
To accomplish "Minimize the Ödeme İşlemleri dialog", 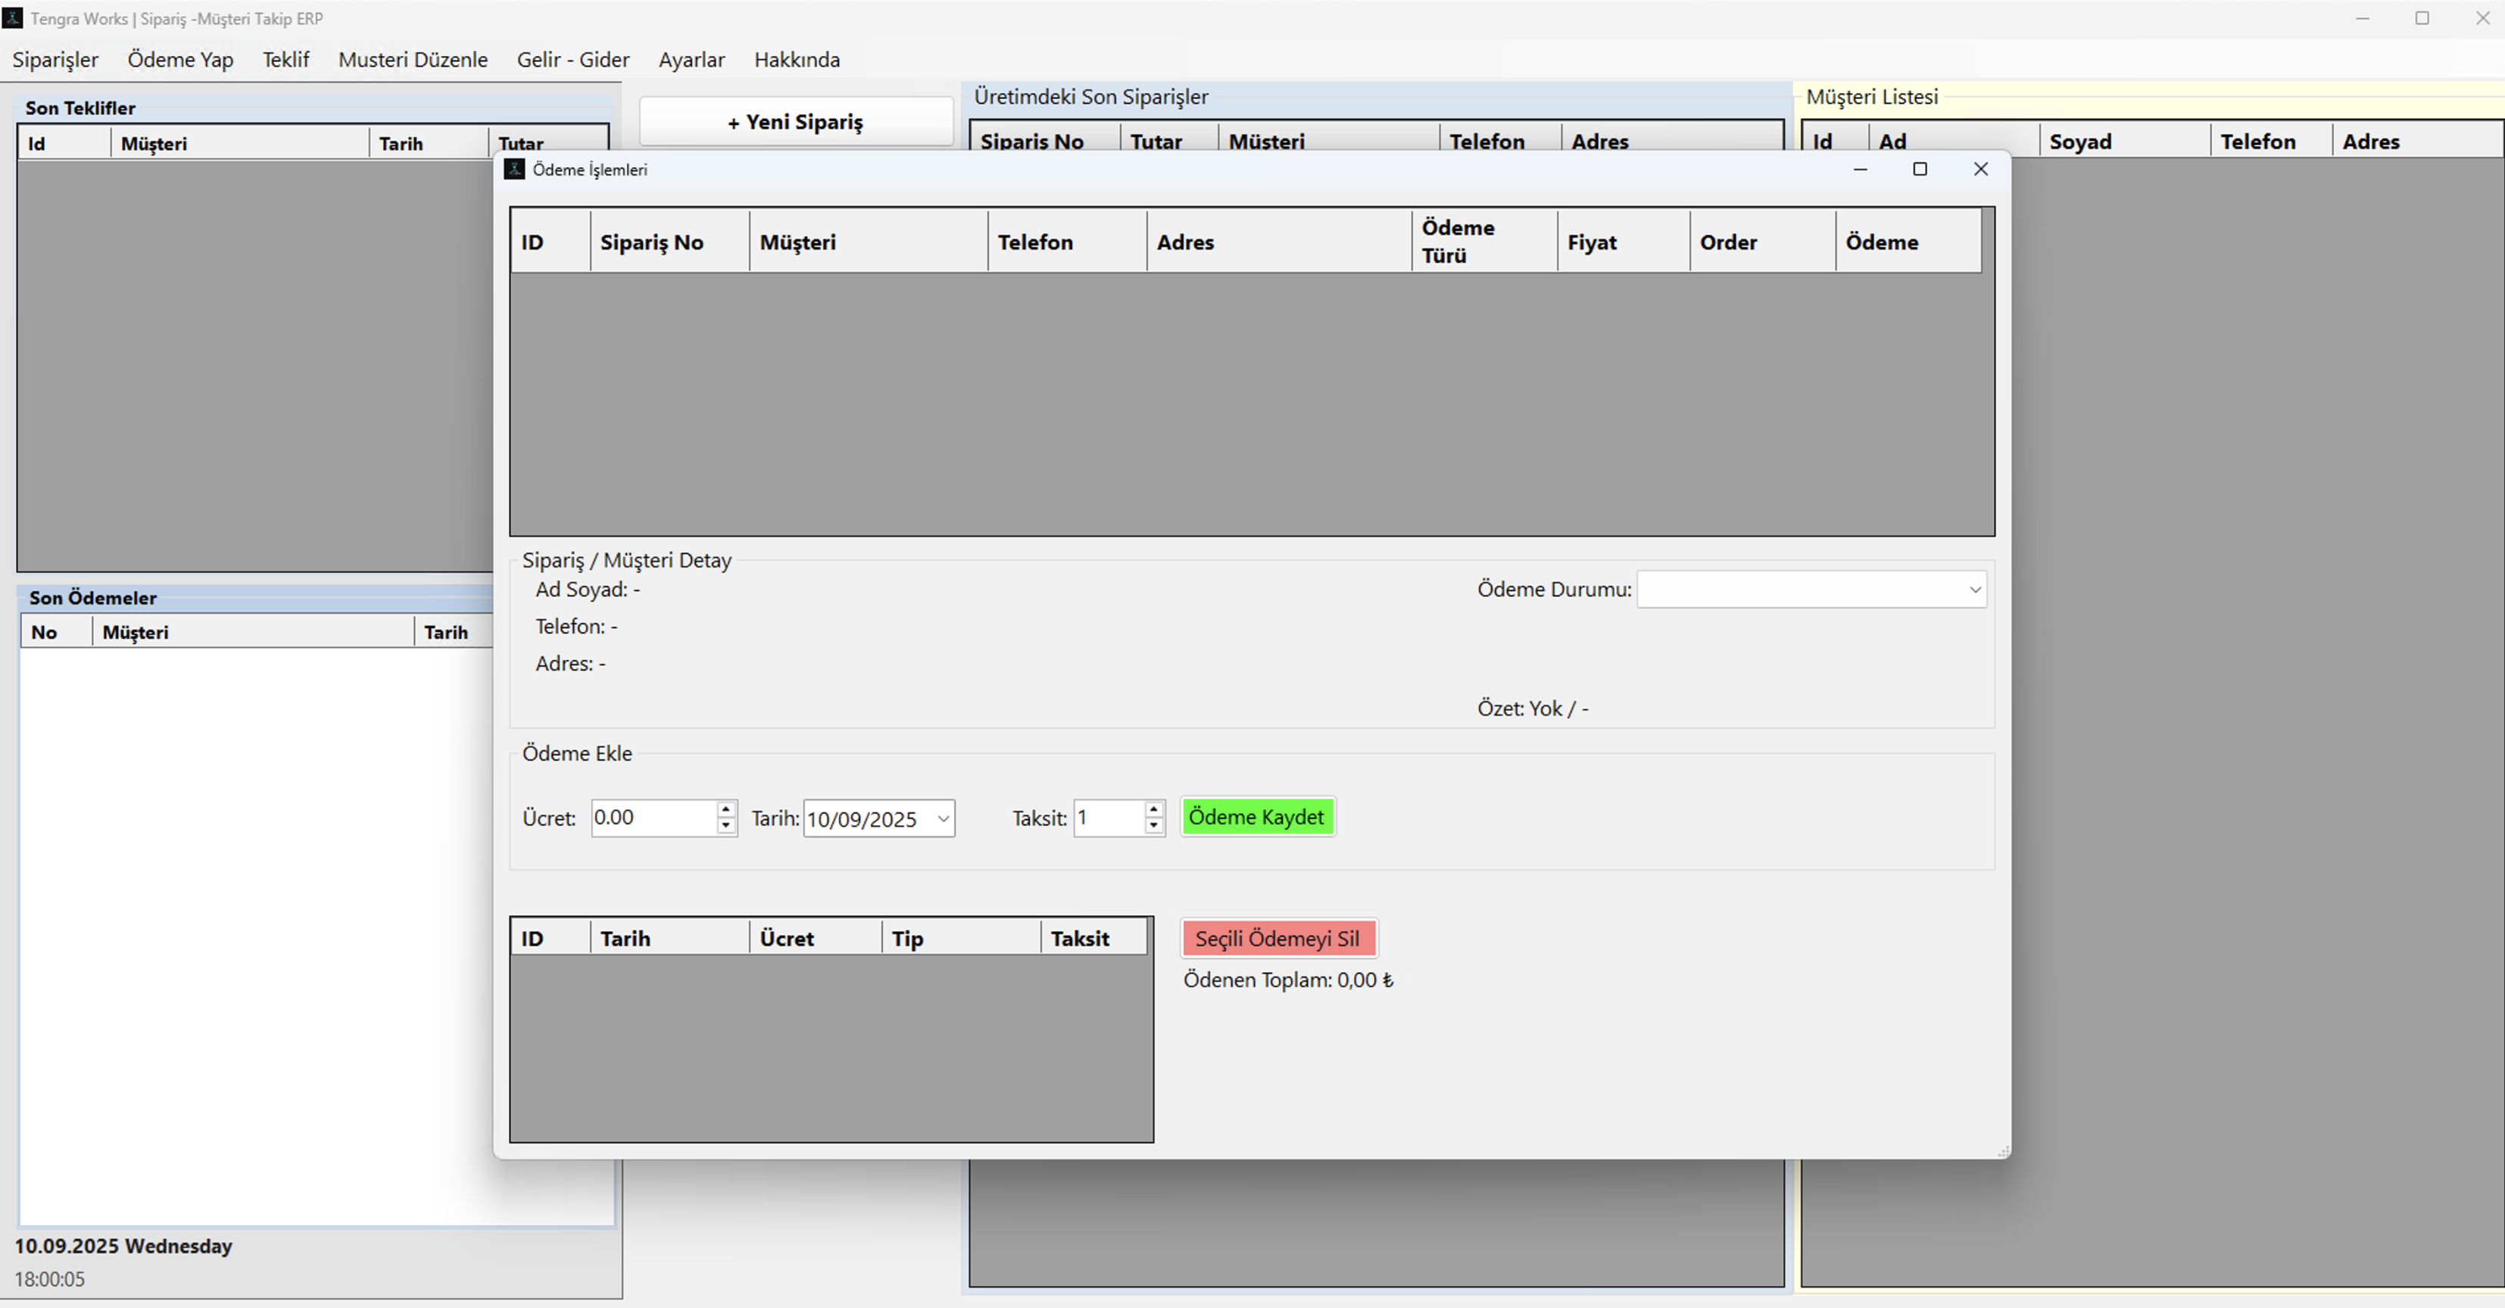I will [x=1861, y=169].
